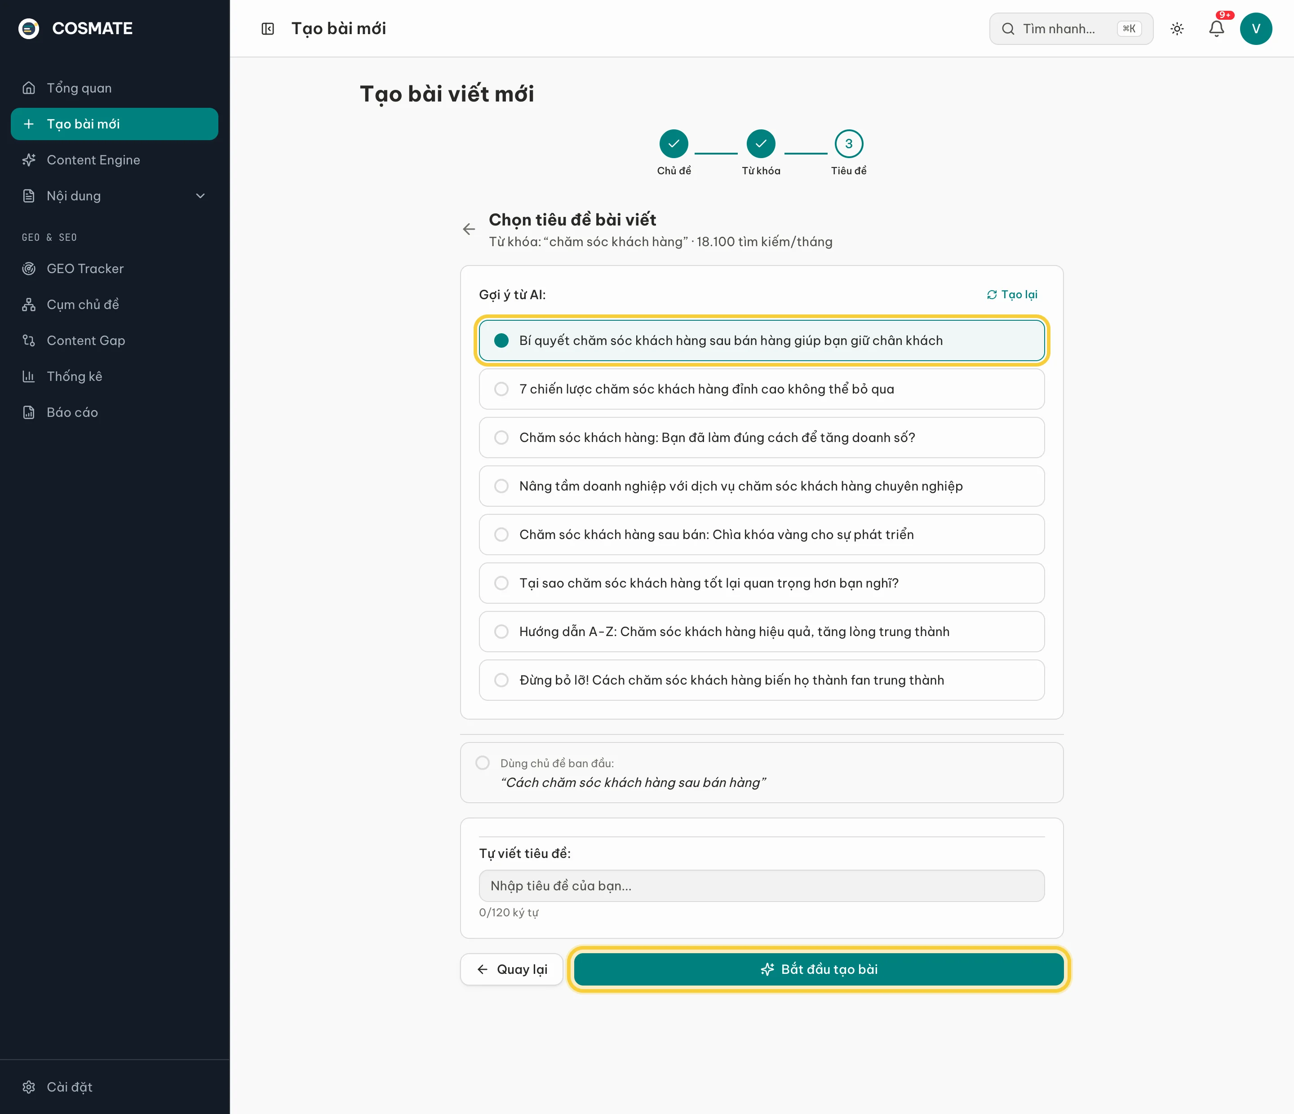Image resolution: width=1294 pixels, height=1114 pixels.
Task: Click the Báo cáo report icon
Action: point(29,412)
